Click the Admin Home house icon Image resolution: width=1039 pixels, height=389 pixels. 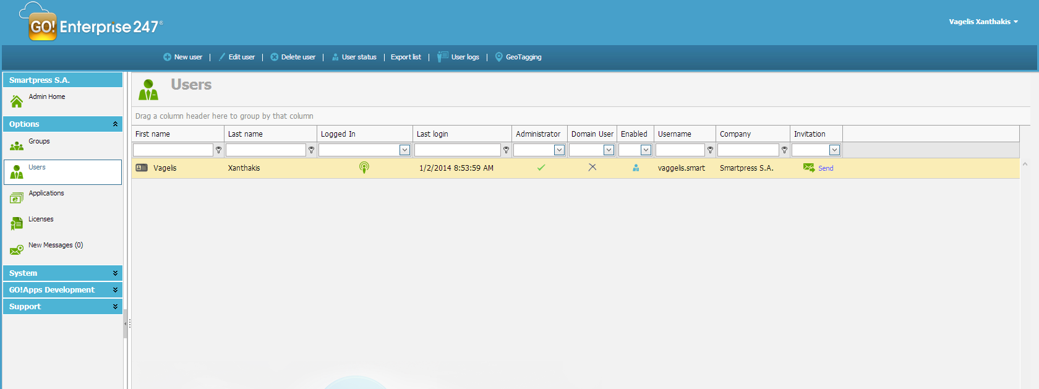[17, 101]
